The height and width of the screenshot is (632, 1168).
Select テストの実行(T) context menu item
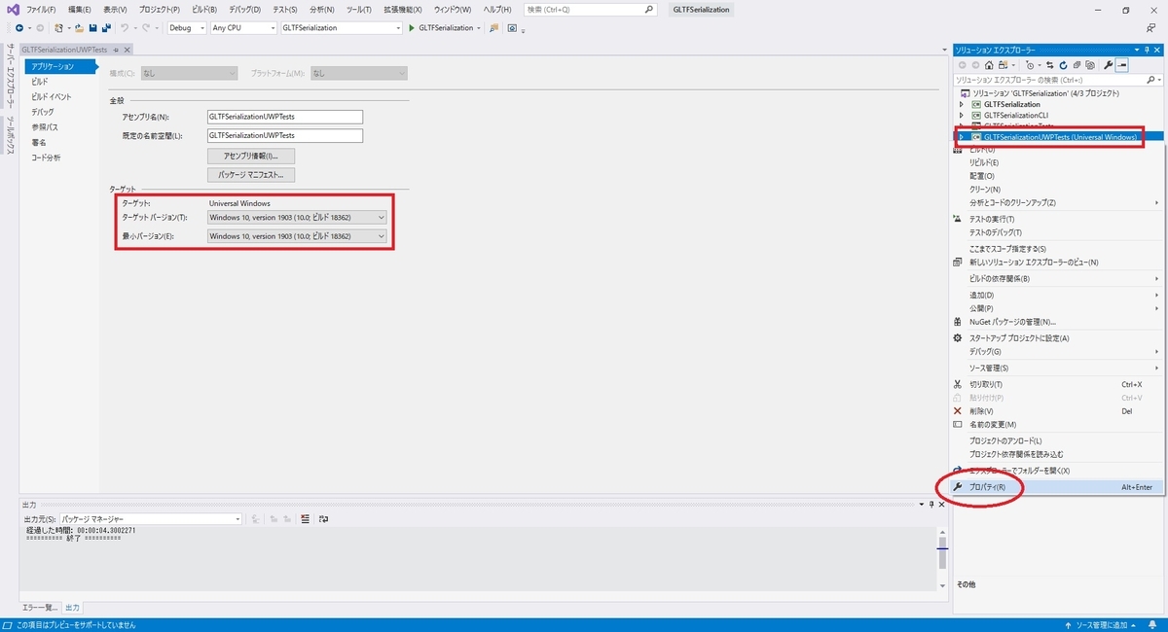[1056, 219]
